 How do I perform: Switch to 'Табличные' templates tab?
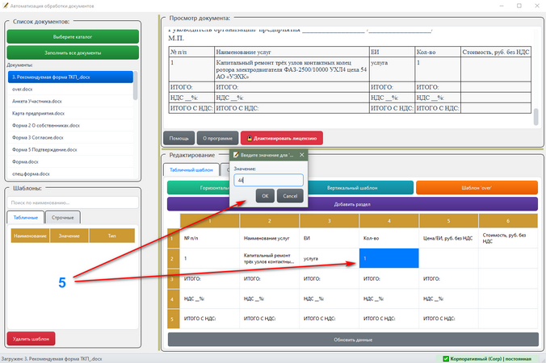click(25, 217)
